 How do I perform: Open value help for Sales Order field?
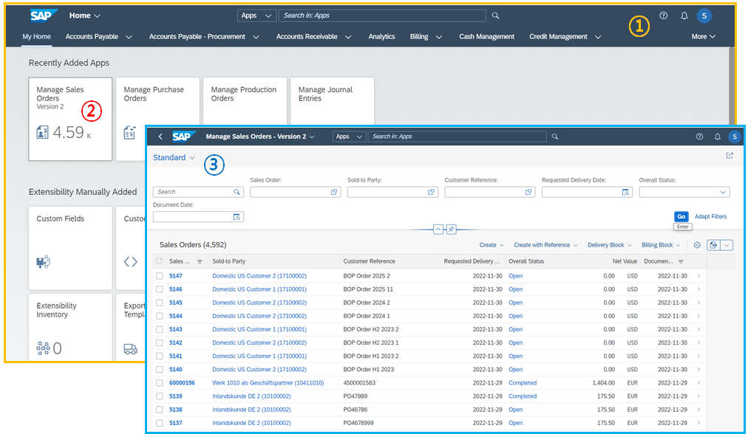334,192
